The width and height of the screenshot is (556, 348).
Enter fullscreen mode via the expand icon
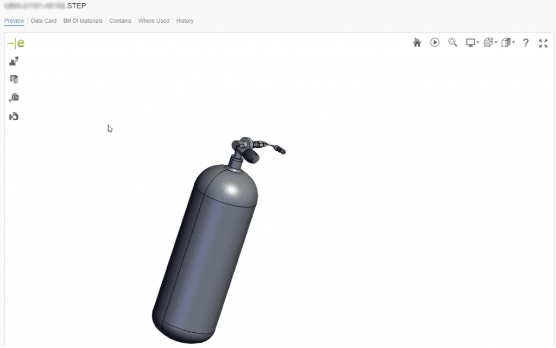[x=543, y=42]
